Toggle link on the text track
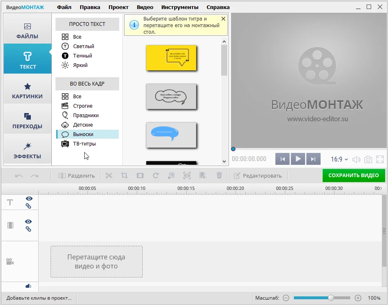The height and width of the screenshot is (305, 388). click(x=29, y=206)
